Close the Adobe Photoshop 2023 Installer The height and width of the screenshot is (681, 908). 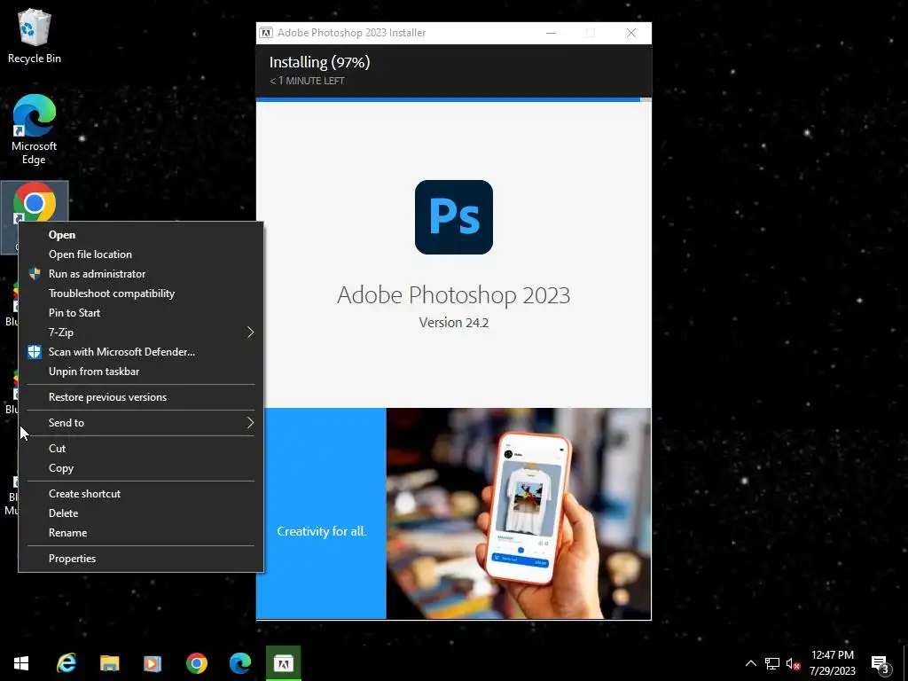(x=631, y=33)
